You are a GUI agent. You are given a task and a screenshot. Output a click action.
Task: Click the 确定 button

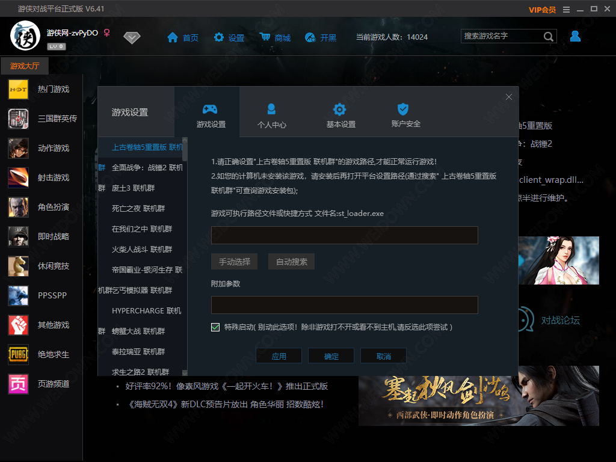click(x=331, y=356)
